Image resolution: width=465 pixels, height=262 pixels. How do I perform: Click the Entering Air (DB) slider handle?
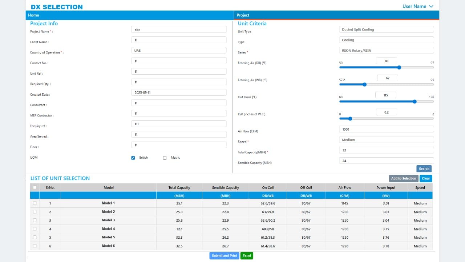click(x=399, y=67)
